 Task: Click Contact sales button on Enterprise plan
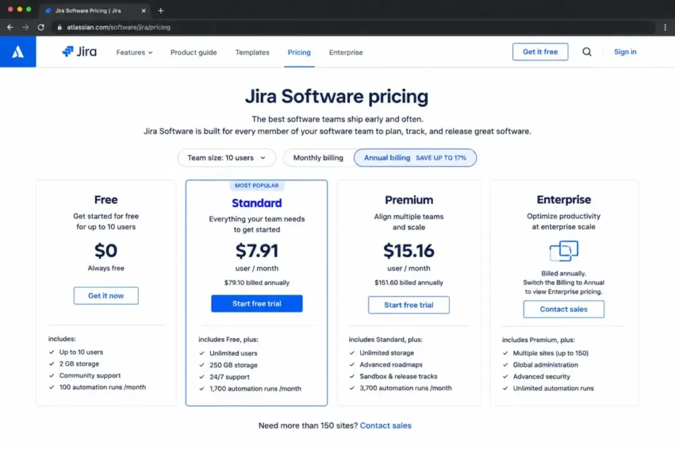(564, 309)
